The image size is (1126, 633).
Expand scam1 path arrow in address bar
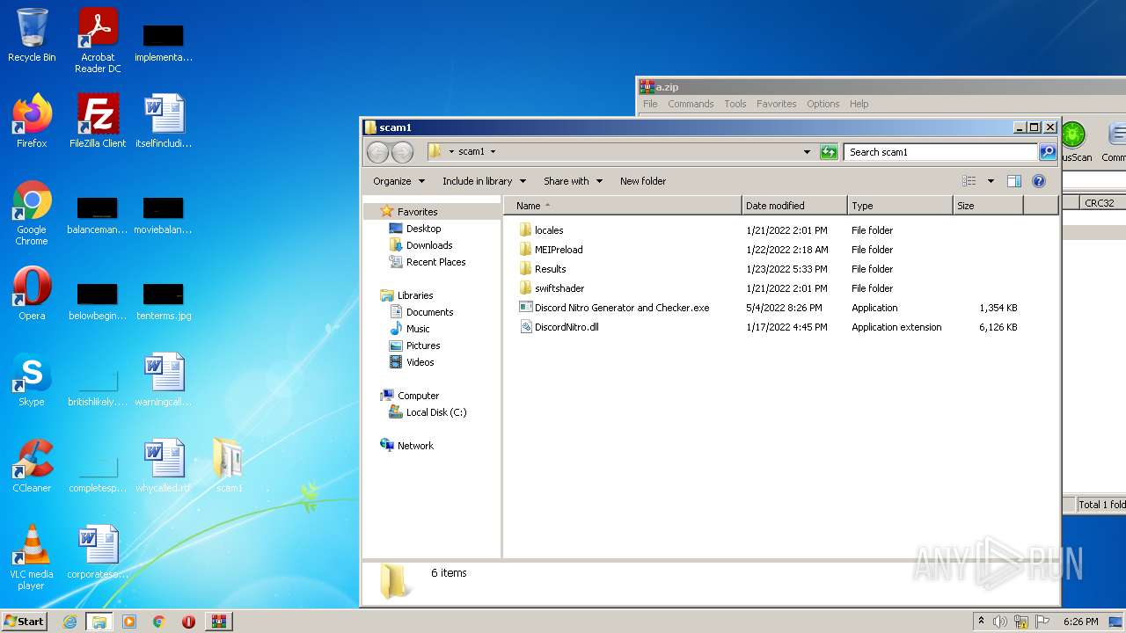tap(493, 152)
